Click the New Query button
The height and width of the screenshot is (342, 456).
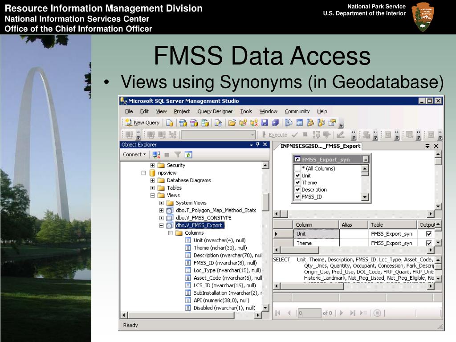143,123
